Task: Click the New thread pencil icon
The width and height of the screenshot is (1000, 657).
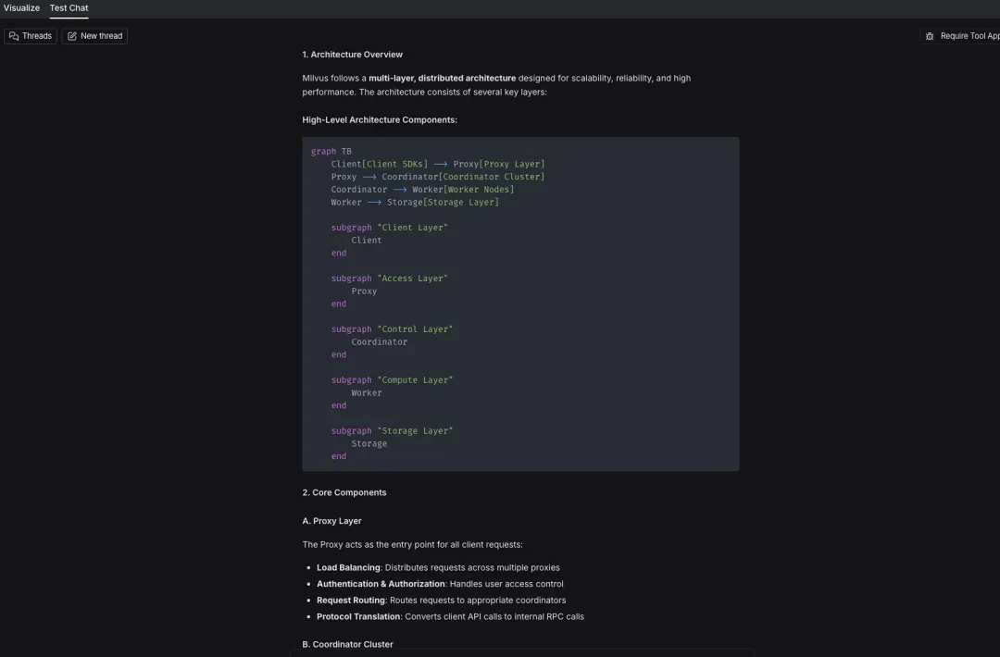Action: click(72, 36)
